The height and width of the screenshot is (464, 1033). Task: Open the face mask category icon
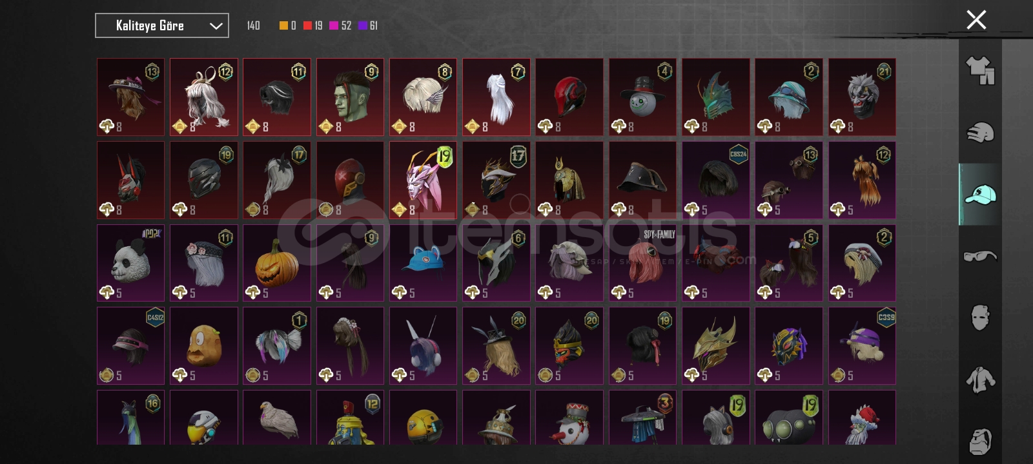pyautogui.click(x=980, y=318)
